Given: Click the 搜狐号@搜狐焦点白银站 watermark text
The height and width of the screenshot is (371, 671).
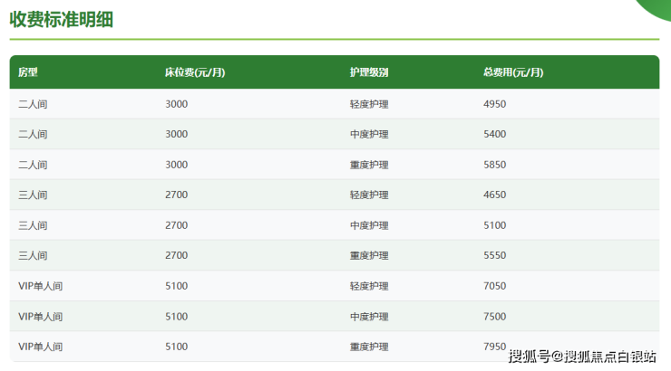Looking at the screenshot, I should point(582,356).
